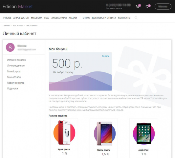Click the blurred user name in sidebar
175x158 pixels.
tap(22, 46)
